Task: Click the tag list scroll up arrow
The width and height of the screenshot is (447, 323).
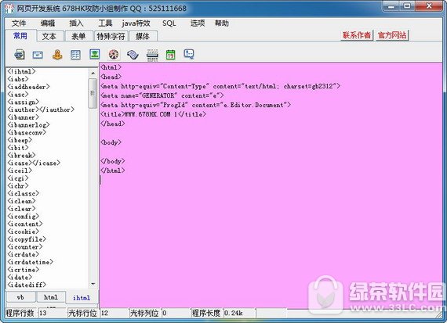Action: coord(93,74)
